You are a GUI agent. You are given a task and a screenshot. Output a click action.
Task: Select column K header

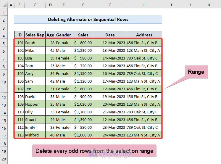point(209,5)
